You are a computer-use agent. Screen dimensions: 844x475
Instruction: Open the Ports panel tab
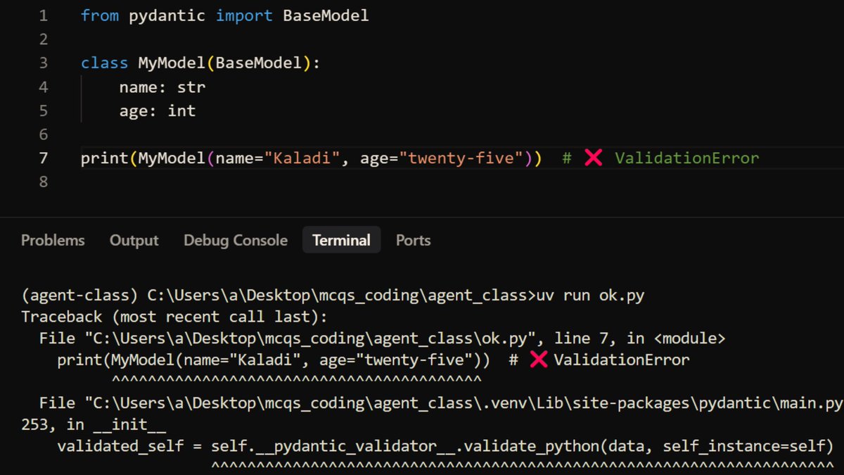click(x=413, y=240)
